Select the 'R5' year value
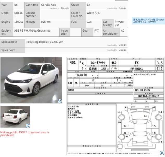Viewport: 165px width, 157px height. pos(16,5)
